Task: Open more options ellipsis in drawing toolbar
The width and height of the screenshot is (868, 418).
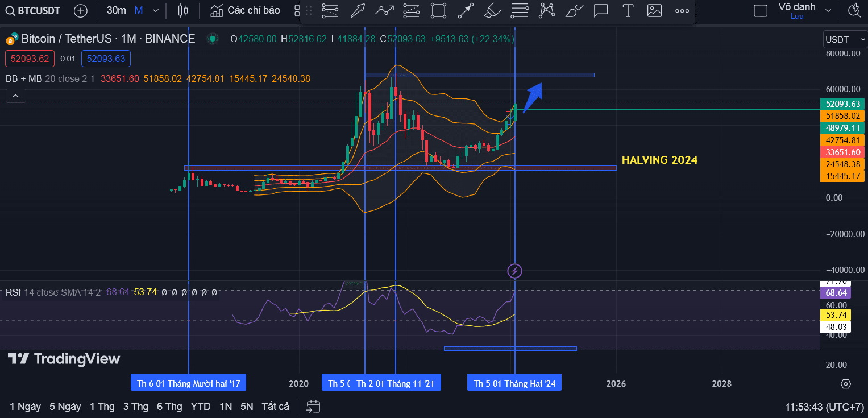Action: point(682,10)
